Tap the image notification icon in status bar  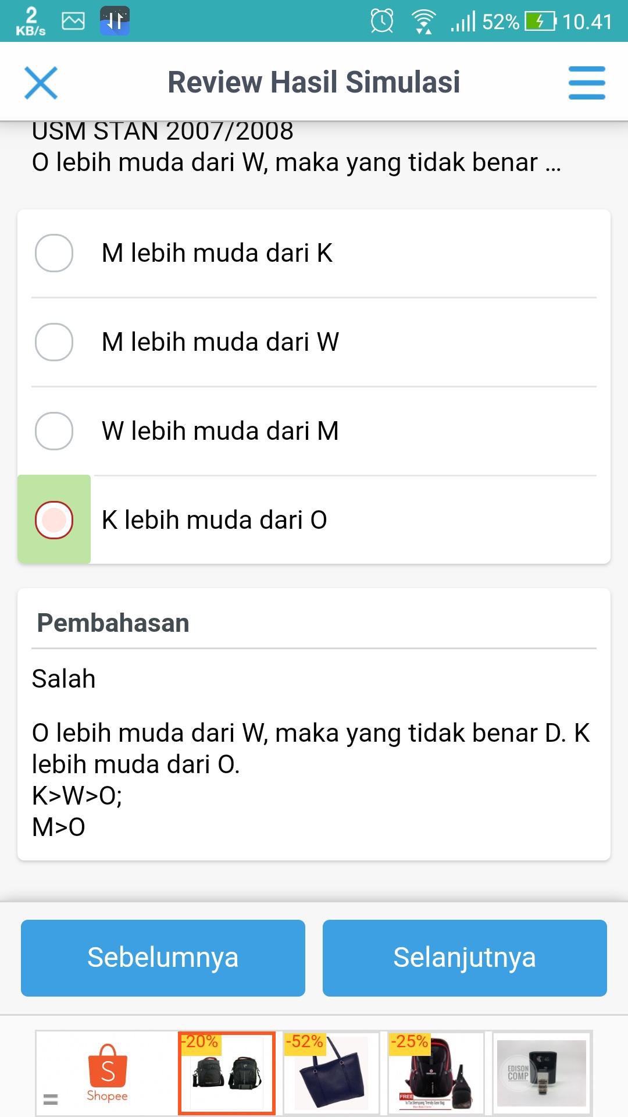(73, 22)
